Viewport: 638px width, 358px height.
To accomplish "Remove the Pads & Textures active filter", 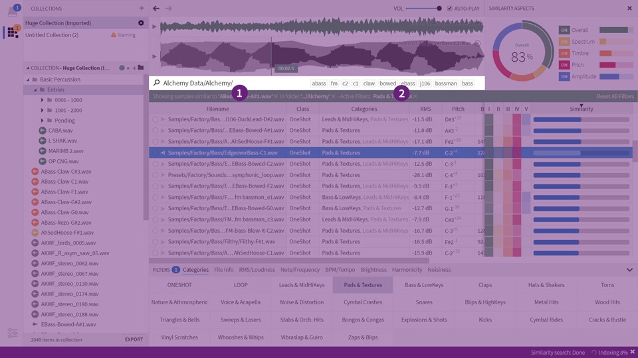I will [415, 97].
